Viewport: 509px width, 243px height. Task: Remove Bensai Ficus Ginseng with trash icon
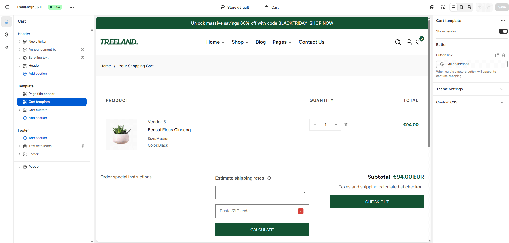[346, 125]
